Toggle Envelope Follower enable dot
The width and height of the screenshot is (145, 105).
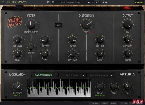point(56,75)
